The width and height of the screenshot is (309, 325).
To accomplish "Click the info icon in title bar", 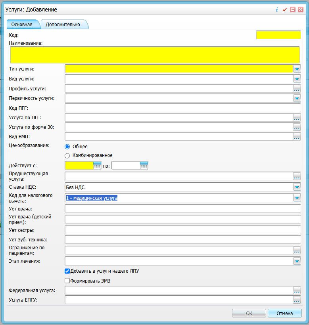I will click(277, 10).
